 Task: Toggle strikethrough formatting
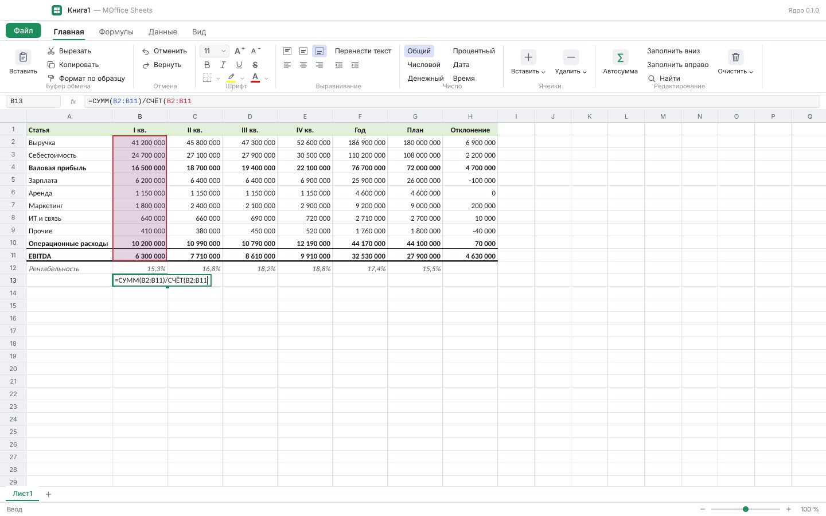255,65
